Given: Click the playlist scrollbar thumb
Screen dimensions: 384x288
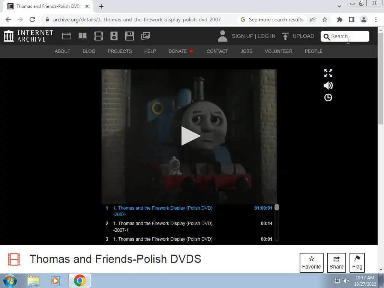Looking at the screenshot, I should click(x=277, y=207).
